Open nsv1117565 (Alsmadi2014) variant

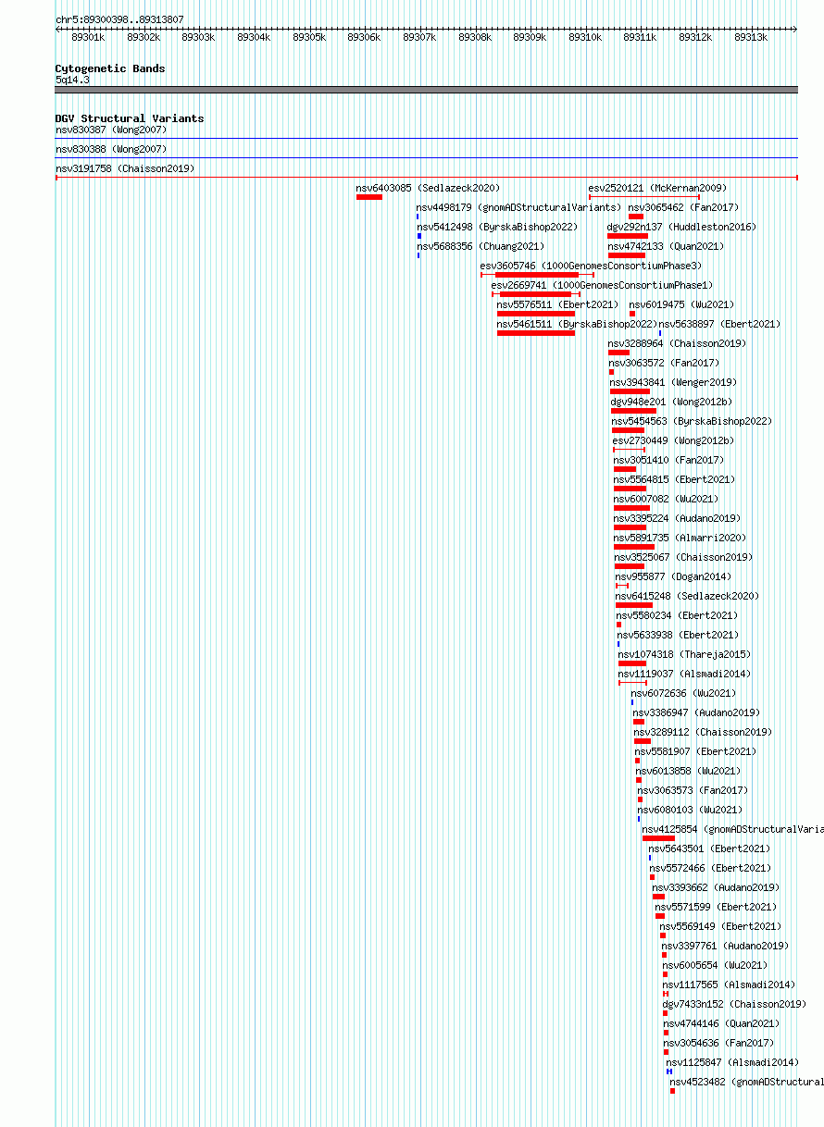point(729,985)
